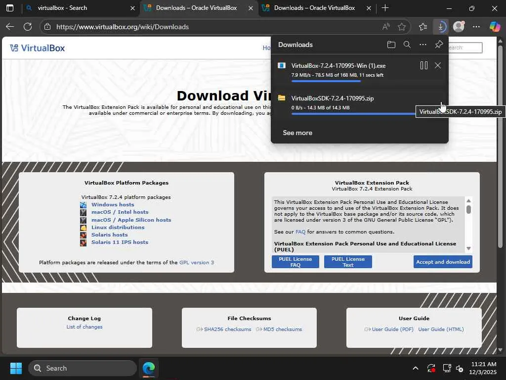Cancel the VirtualBox-7.2.4 exe download
The image size is (506, 380).
[438, 66]
